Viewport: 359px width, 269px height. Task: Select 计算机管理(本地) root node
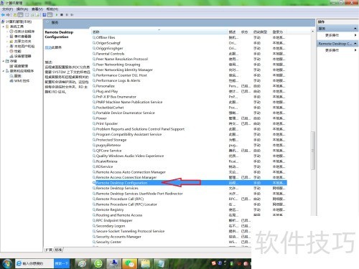[x=19, y=22]
